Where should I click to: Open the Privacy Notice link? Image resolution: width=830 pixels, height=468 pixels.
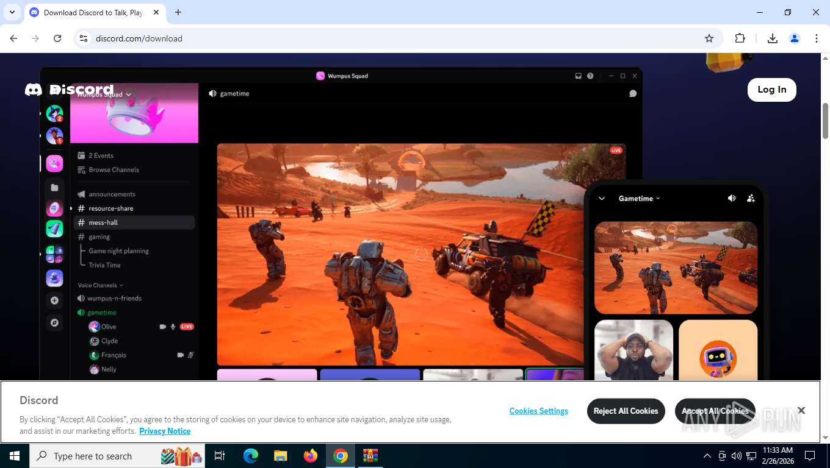pos(165,431)
